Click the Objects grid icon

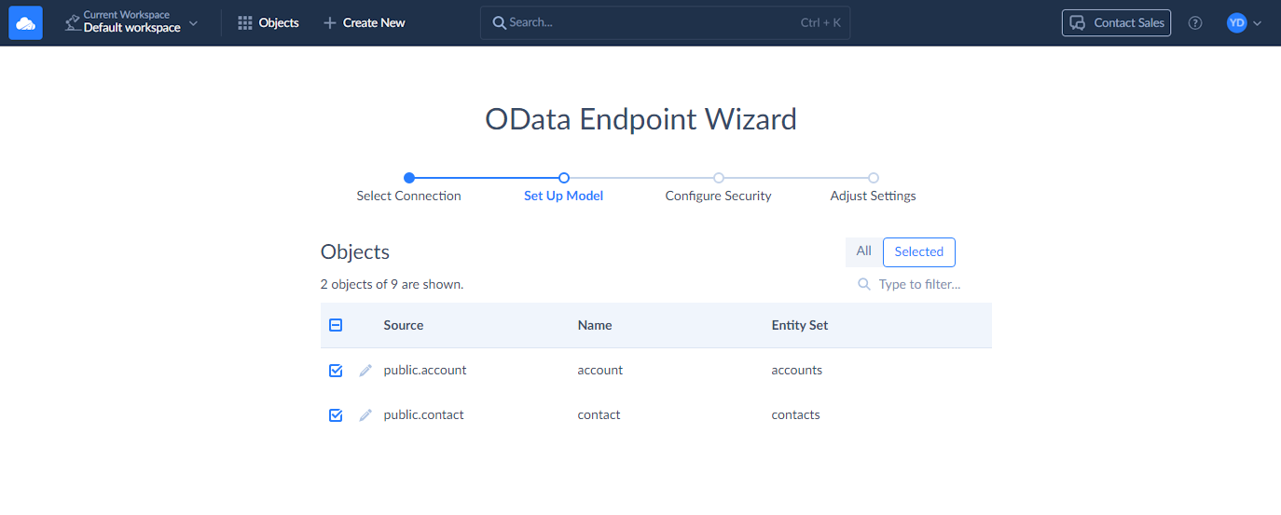point(245,23)
